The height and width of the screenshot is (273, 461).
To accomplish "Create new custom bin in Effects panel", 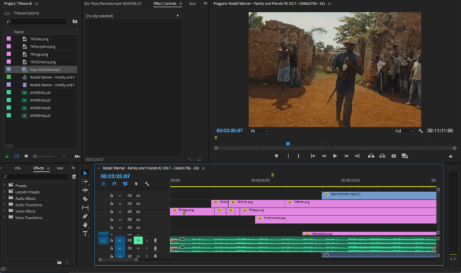I will [60, 263].
